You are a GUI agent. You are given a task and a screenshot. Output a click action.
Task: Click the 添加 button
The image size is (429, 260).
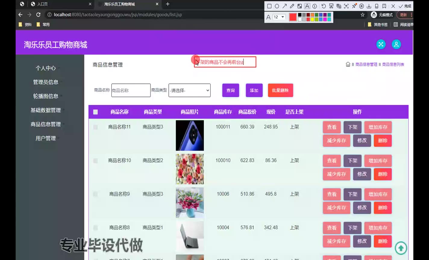(x=254, y=90)
